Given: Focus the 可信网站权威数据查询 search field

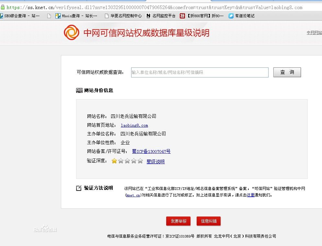Looking at the screenshot, I should (x=200, y=72).
